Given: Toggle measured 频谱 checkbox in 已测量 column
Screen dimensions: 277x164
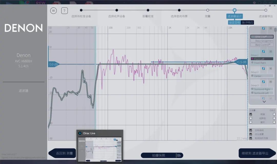Looking at the screenshot, I should click(251, 114).
